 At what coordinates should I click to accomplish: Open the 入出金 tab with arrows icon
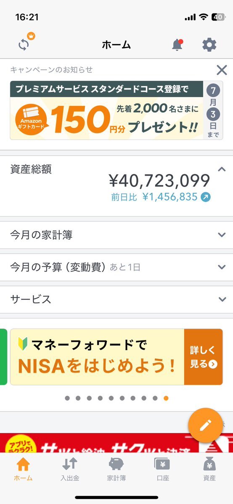[69, 470]
